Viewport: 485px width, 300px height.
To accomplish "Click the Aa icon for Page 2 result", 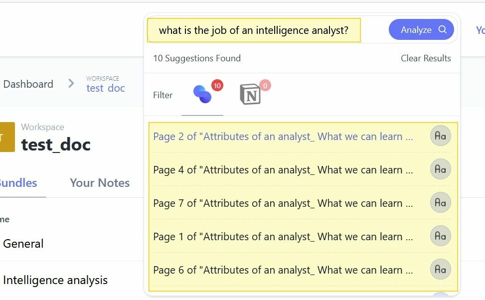I will coord(441,136).
